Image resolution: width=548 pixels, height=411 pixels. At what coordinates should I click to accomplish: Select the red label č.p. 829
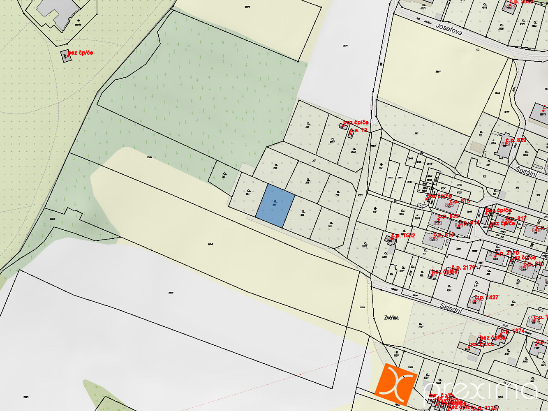(516, 140)
